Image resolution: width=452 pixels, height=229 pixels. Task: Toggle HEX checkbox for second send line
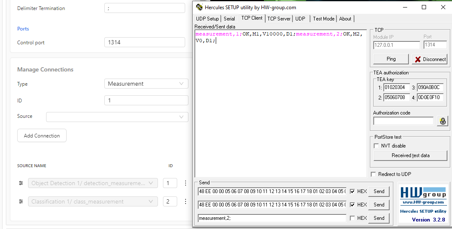pyautogui.click(x=352, y=204)
